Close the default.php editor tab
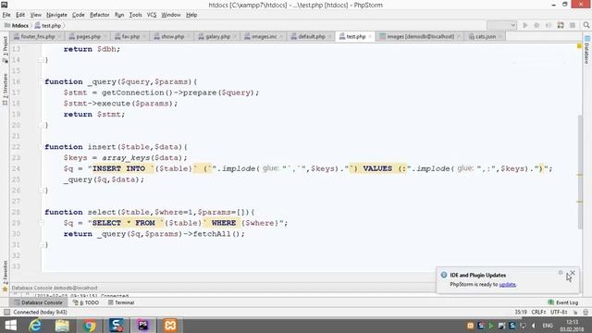 [x=329, y=37]
